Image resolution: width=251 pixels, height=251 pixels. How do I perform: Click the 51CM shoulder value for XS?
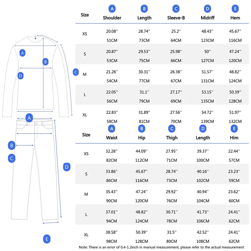click(x=112, y=40)
